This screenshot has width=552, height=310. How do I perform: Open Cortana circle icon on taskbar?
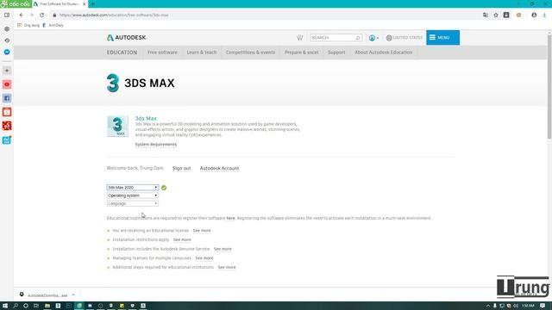pos(26,306)
